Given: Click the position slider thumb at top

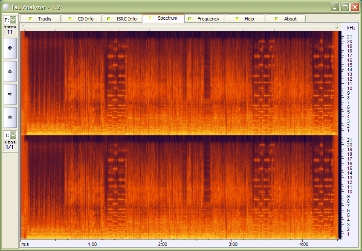Looking at the screenshot, I should [x=337, y=26].
